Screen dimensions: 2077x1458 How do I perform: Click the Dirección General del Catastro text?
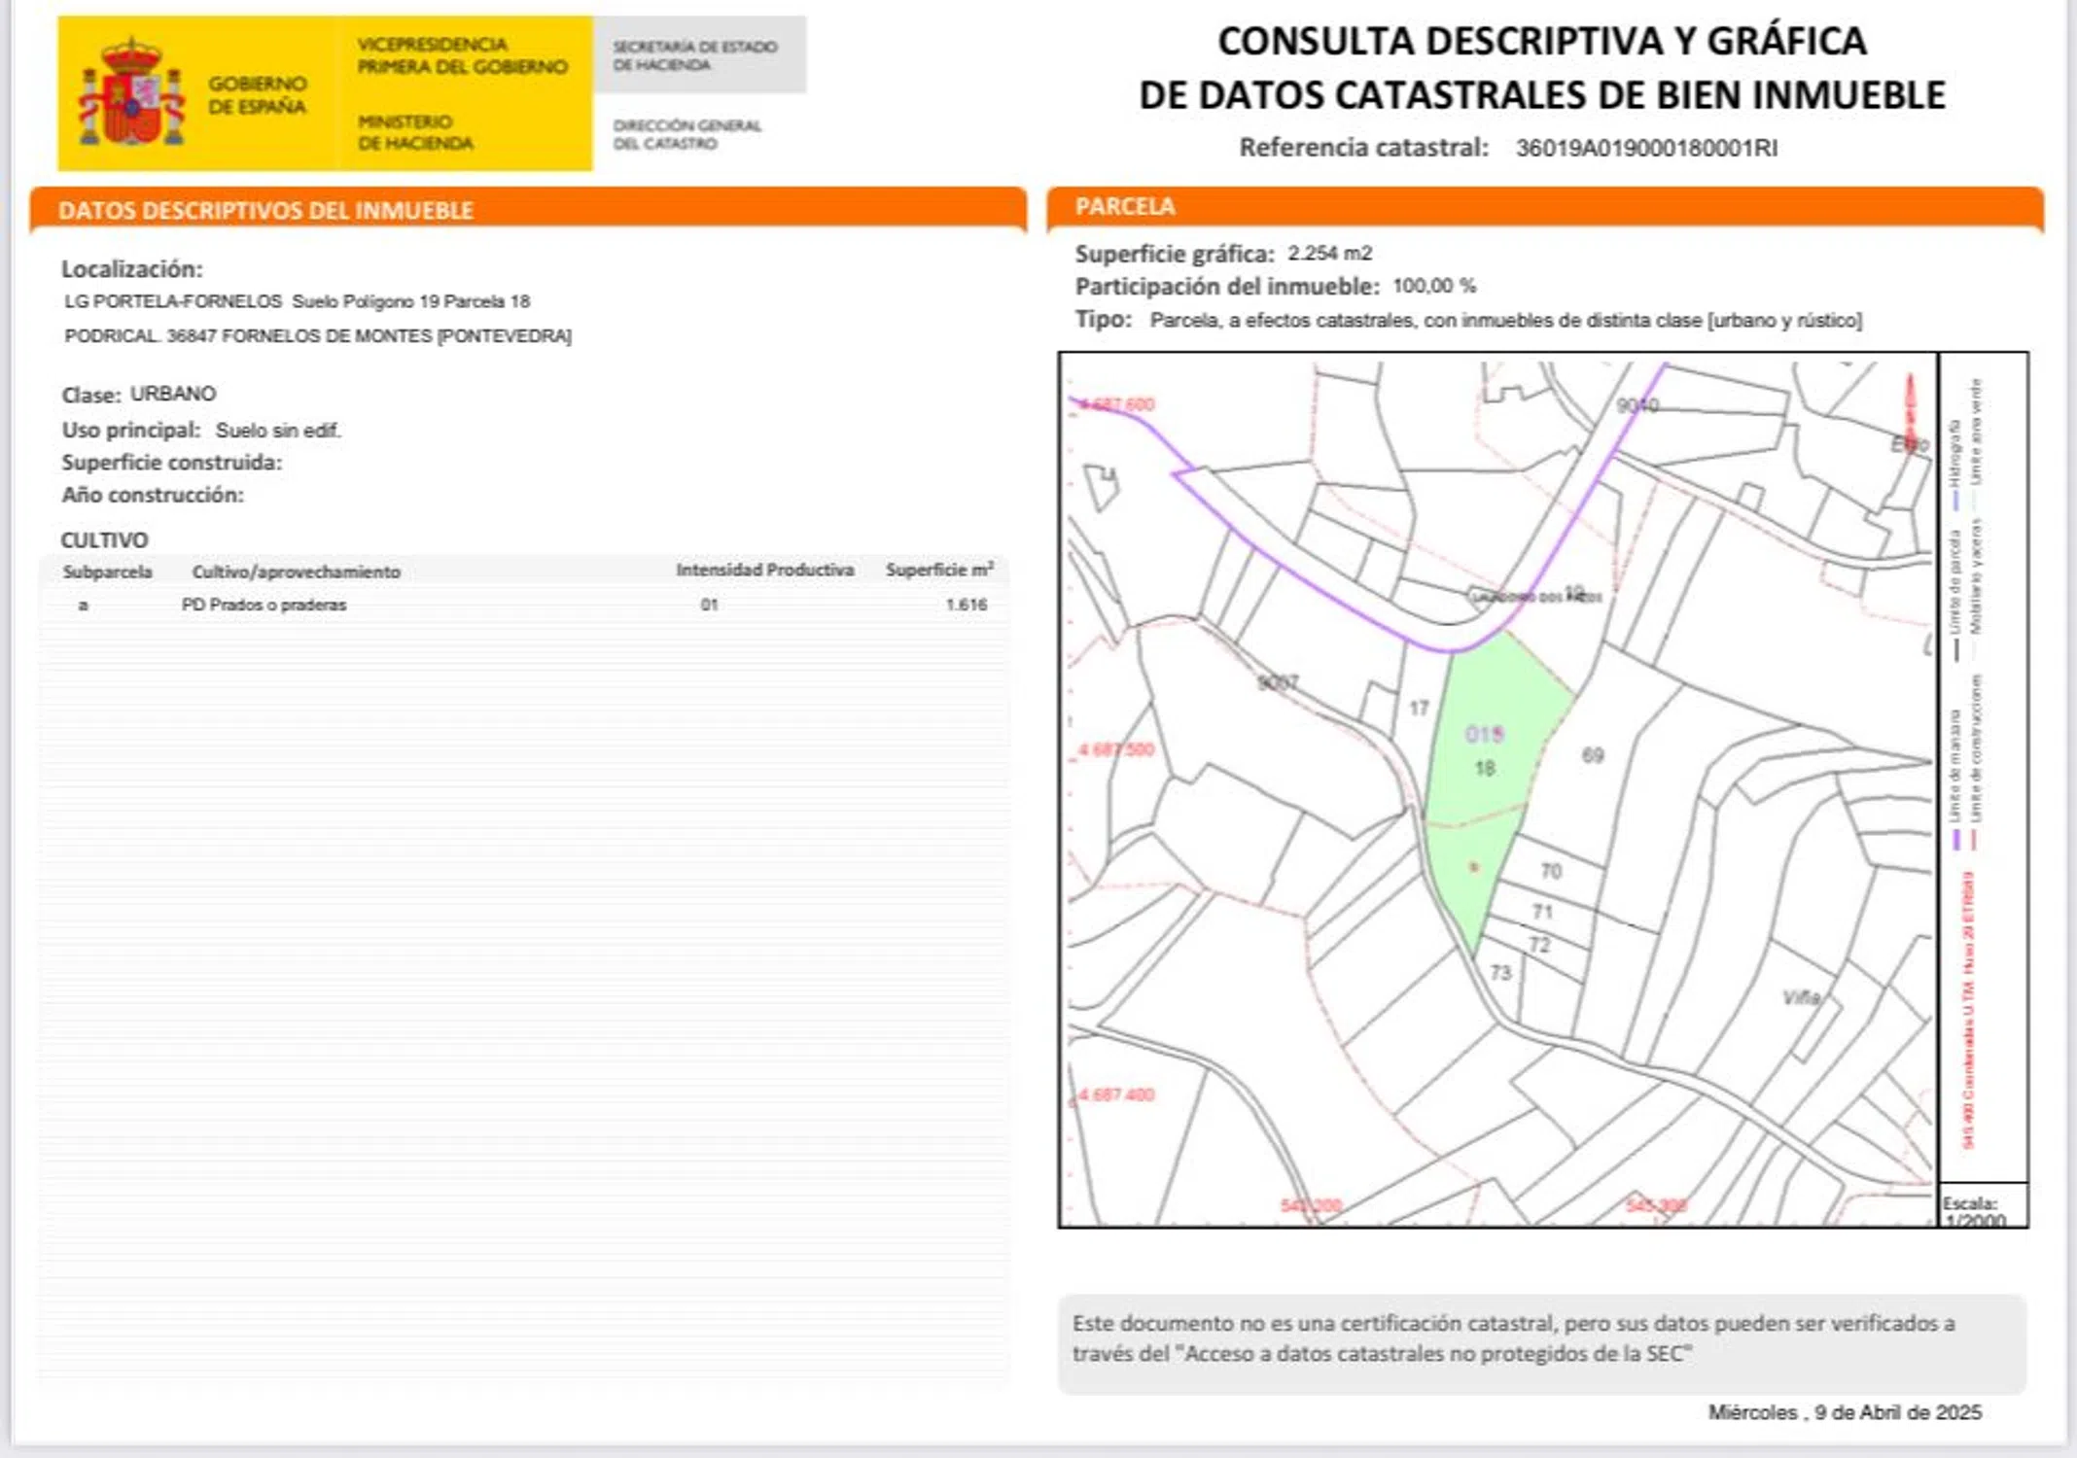click(x=686, y=134)
